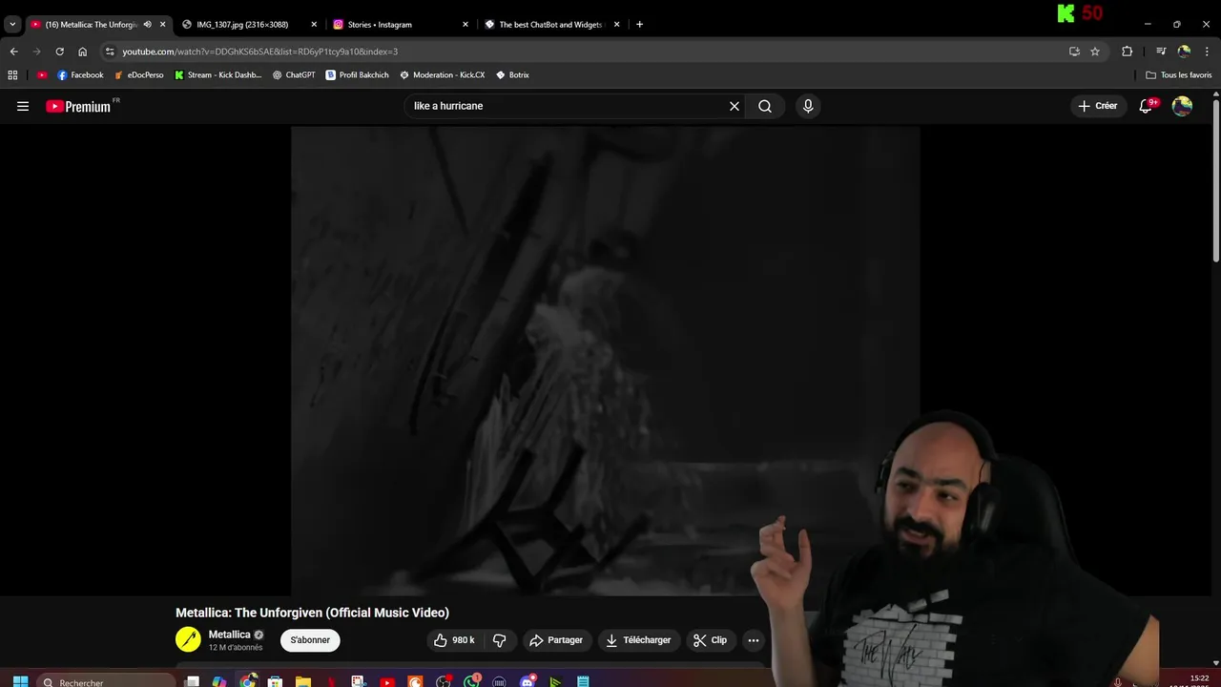
Task: Start voice search with the microphone
Action: point(808,106)
